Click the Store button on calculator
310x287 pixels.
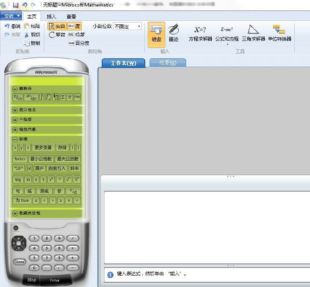[x=20, y=262]
